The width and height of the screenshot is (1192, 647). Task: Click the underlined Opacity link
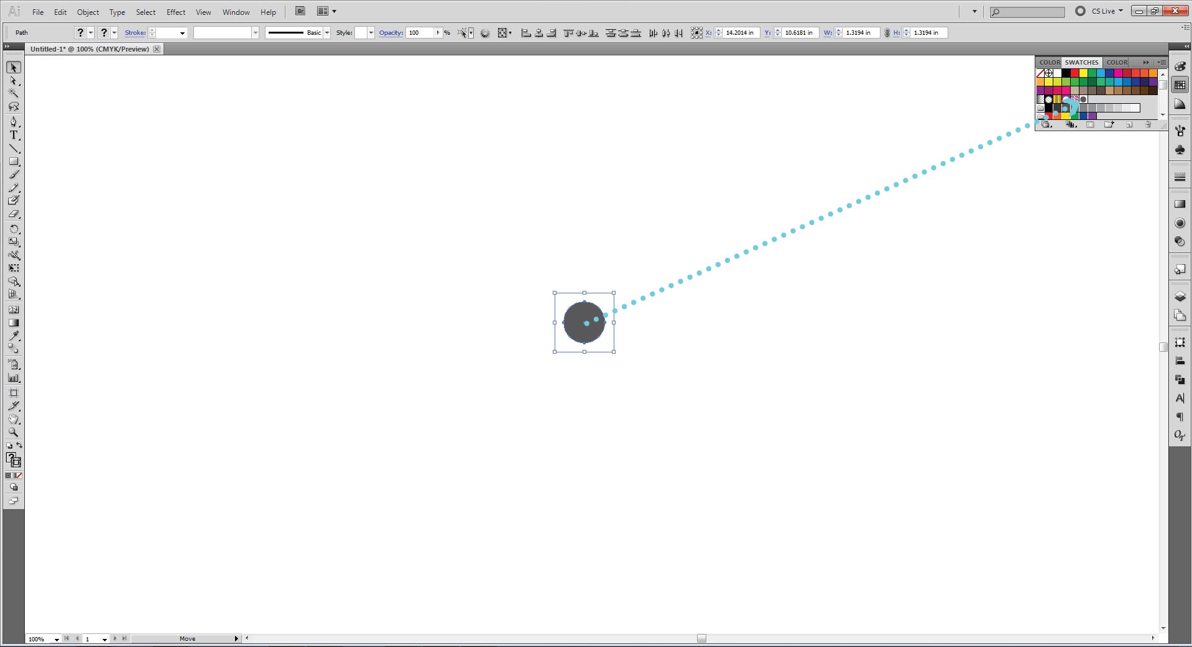[x=390, y=32]
